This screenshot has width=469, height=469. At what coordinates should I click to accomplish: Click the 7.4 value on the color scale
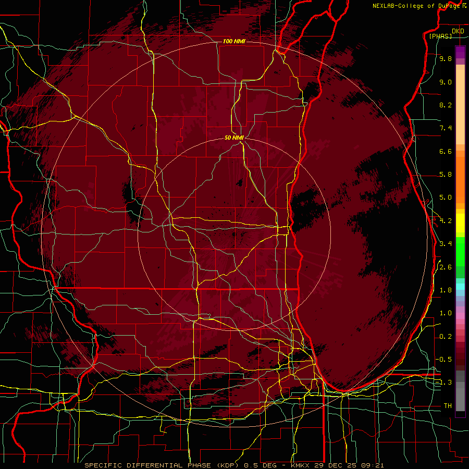[446, 128]
